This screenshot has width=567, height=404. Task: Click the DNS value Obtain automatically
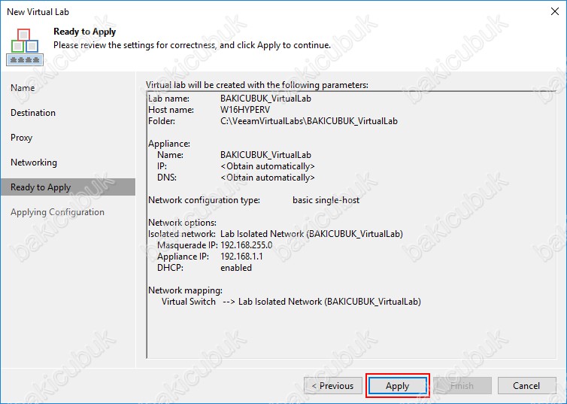pos(267,178)
